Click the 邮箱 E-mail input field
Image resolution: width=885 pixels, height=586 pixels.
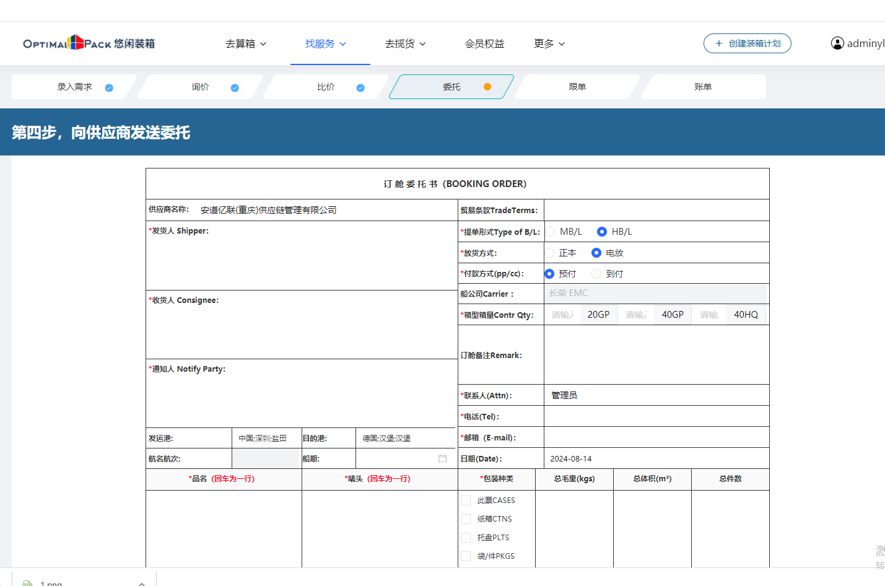656,437
